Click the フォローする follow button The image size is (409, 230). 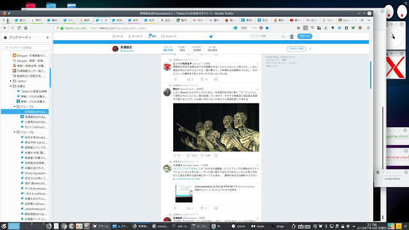(296, 49)
